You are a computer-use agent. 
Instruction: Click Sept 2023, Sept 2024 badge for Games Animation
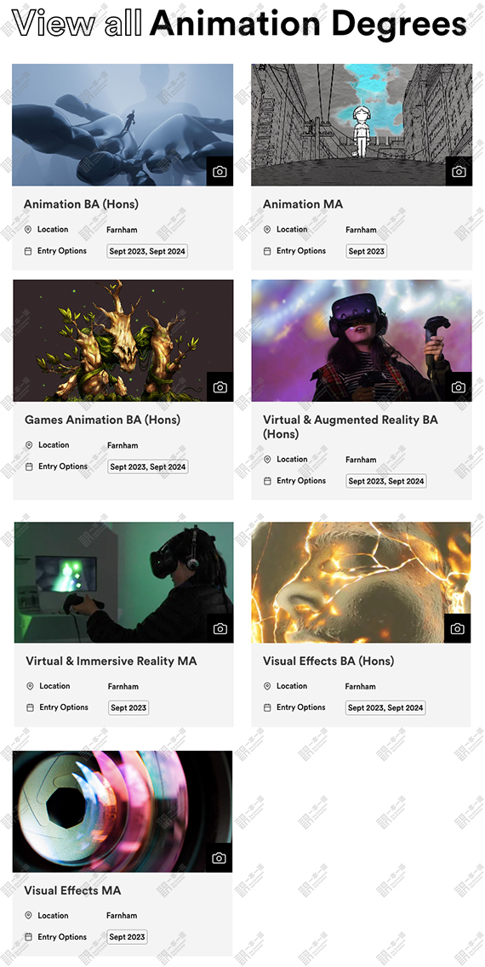tap(148, 466)
